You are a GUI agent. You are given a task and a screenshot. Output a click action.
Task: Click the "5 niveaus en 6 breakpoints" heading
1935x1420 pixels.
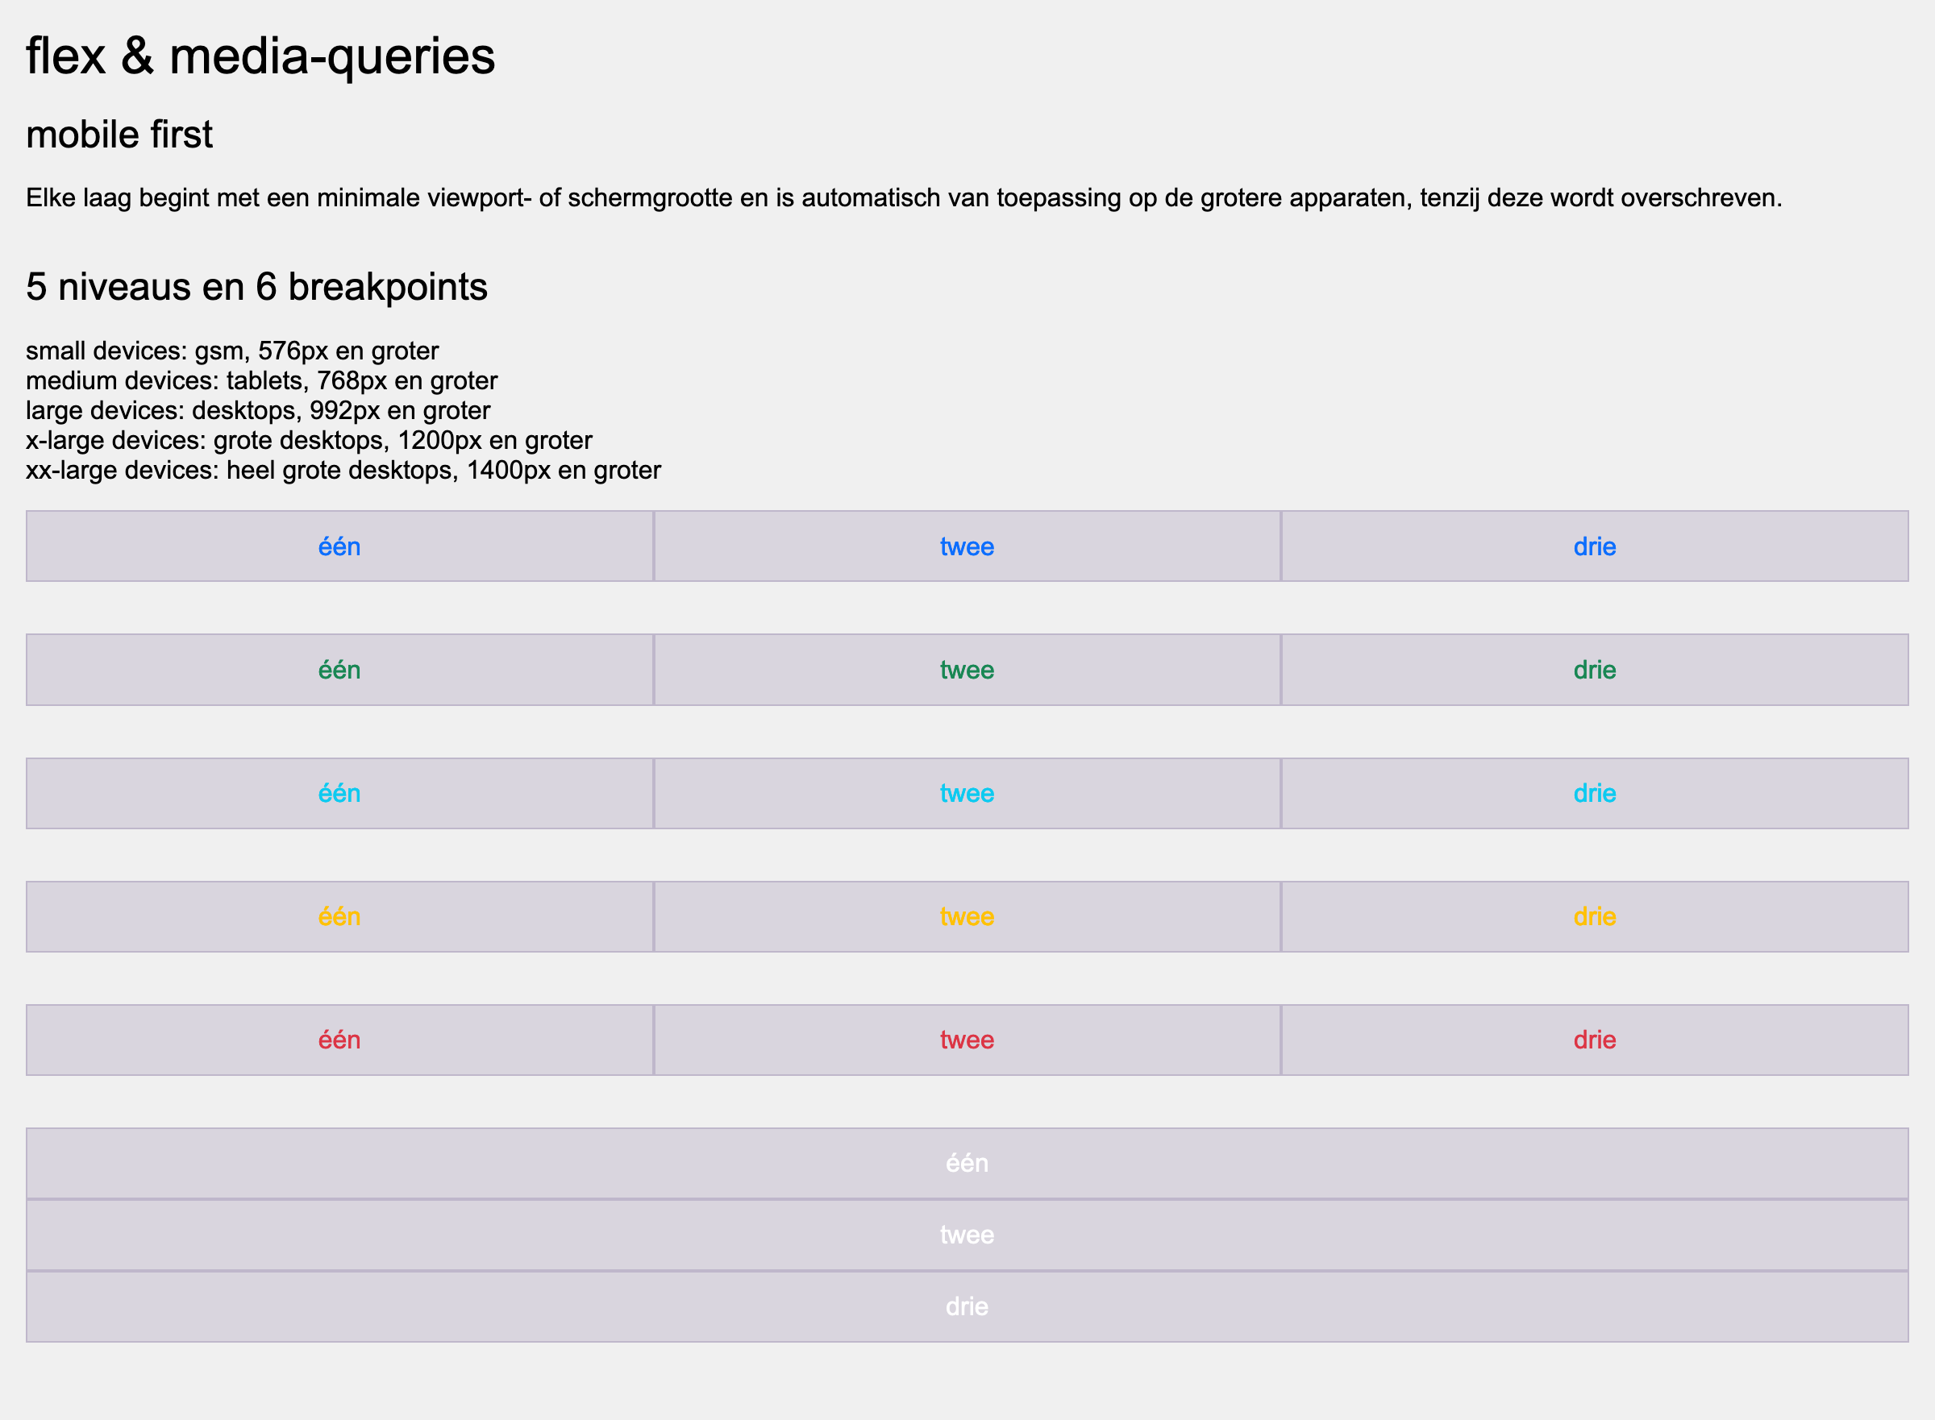pos(256,287)
